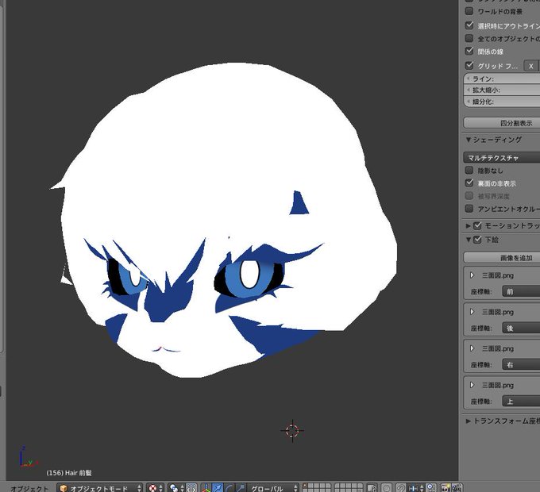Open axis dropdown showing 後
Image resolution: width=540 pixels, height=492 pixels.
click(x=521, y=328)
